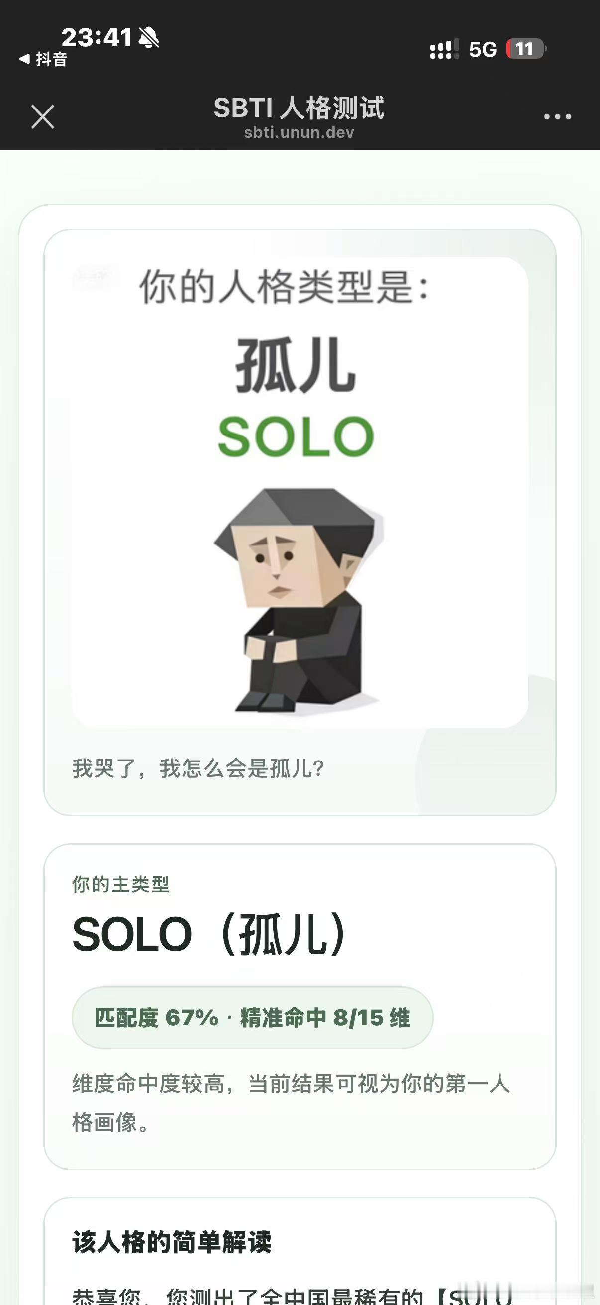
Task: Open the three-dot more options menu
Action: 558,117
